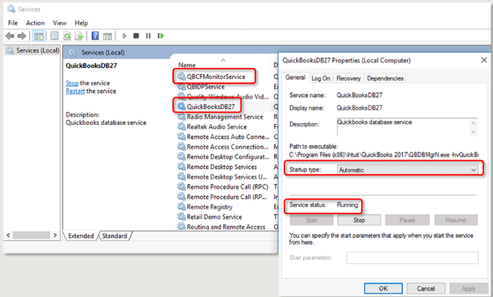Click the Restart Service toolbar icon
Image resolution: width=493 pixels, height=297 pixels.
160,36
